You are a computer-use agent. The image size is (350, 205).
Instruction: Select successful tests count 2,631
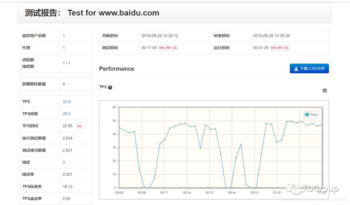[67, 150]
